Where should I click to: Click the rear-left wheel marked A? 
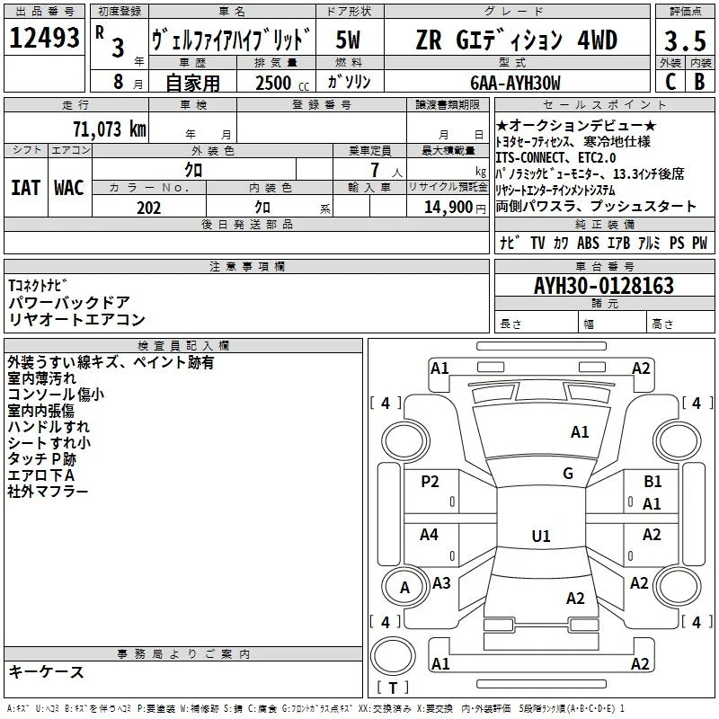click(x=404, y=587)
